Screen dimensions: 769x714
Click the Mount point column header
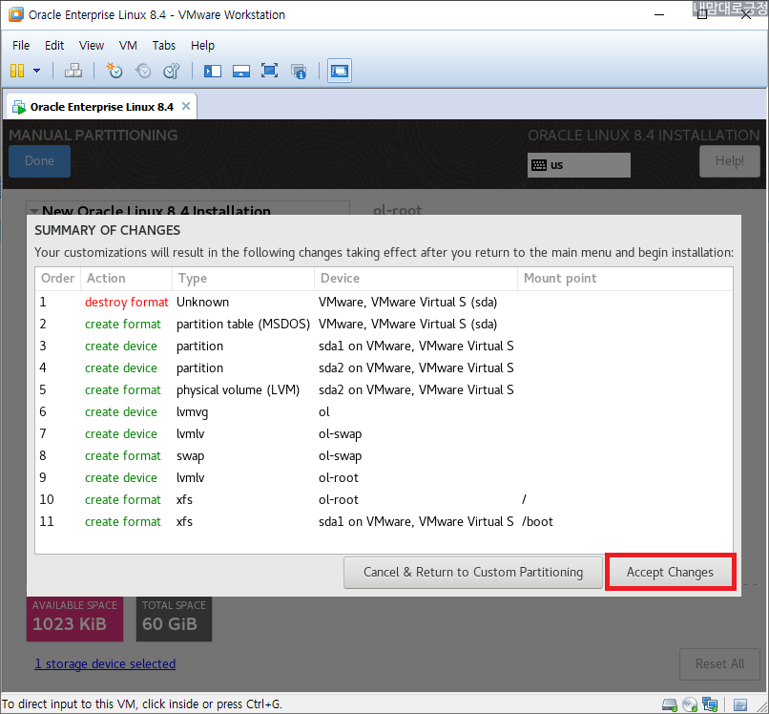point(625,278)
